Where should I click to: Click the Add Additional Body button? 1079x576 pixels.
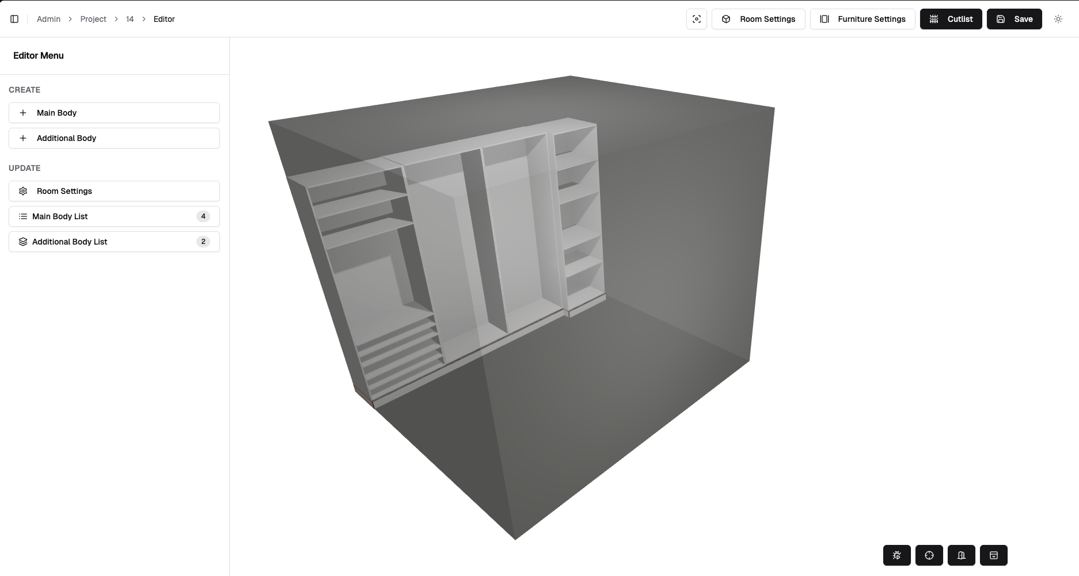pyautogui.click(x=113, y=138)
